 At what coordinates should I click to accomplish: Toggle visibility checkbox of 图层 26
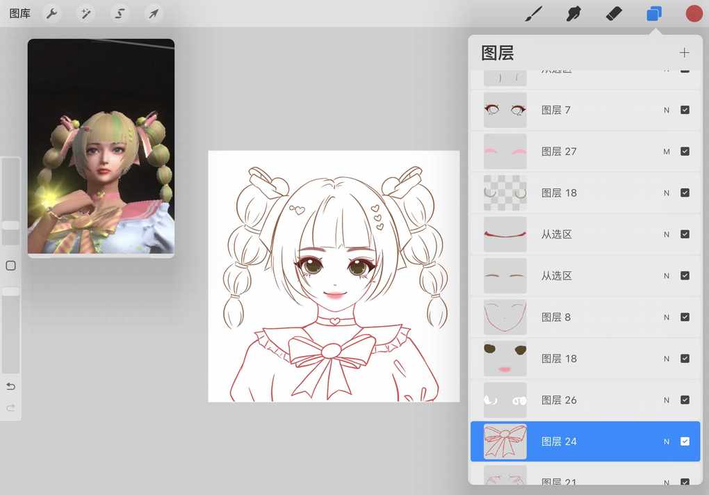(x=685, y=400)
